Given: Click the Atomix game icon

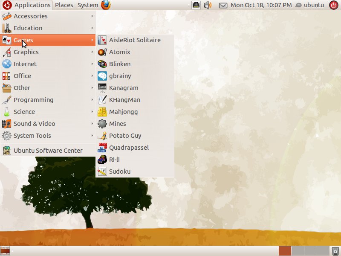Looking at the screenshot, I should [102, 52].
